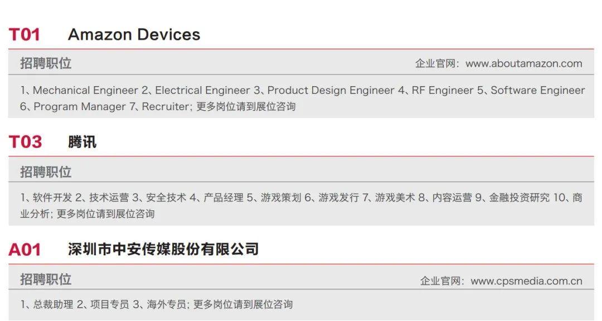The image size is (602, 321).
Task: Select the 深圳市中安传媒股份有限公司 company title
Action: click(163, 249)
